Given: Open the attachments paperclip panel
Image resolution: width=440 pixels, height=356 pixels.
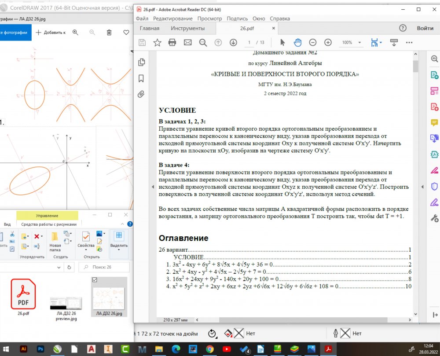Looking at the screenshot, I should pos(142,94).
